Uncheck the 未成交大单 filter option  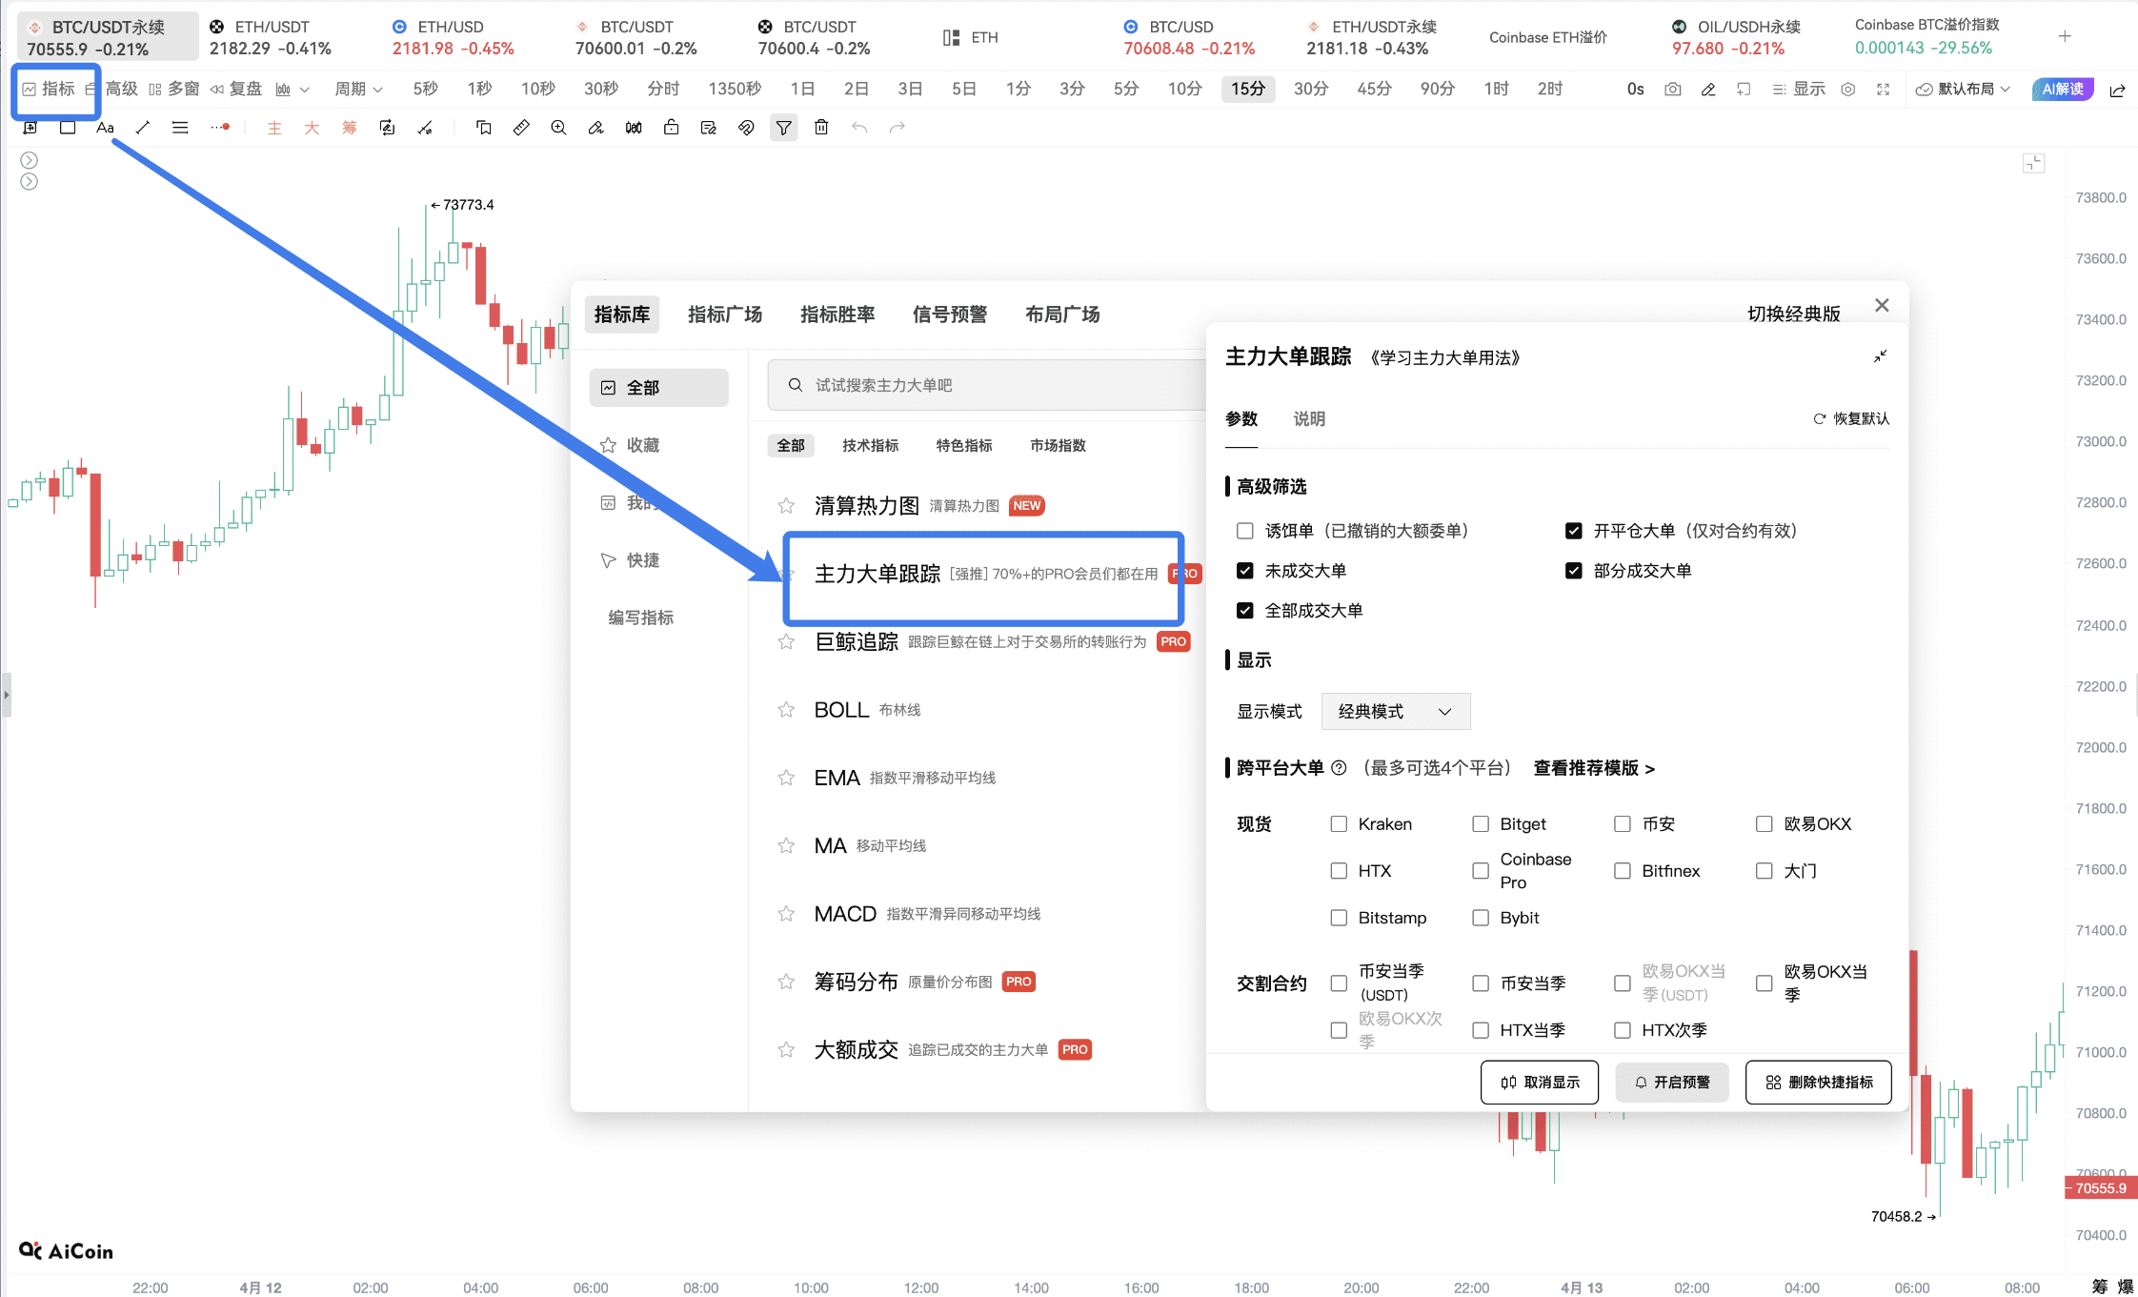1244,570
